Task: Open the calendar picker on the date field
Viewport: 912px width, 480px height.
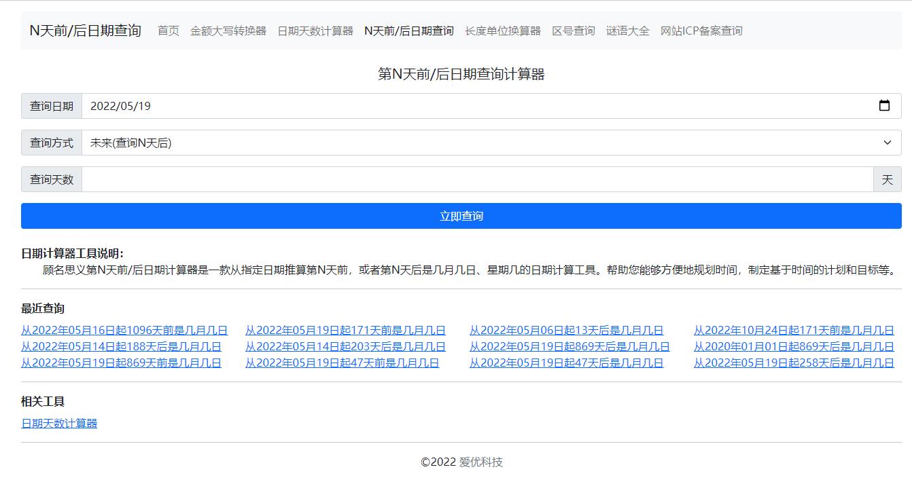Action: [884, 106]
